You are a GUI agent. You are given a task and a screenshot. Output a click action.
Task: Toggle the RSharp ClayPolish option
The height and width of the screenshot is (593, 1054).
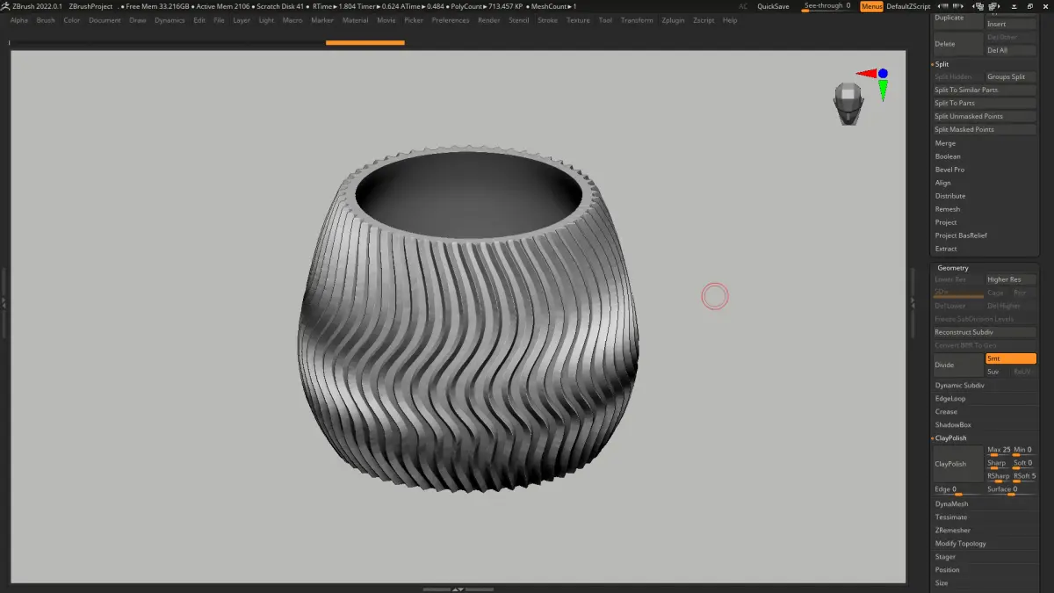[998, 477]
